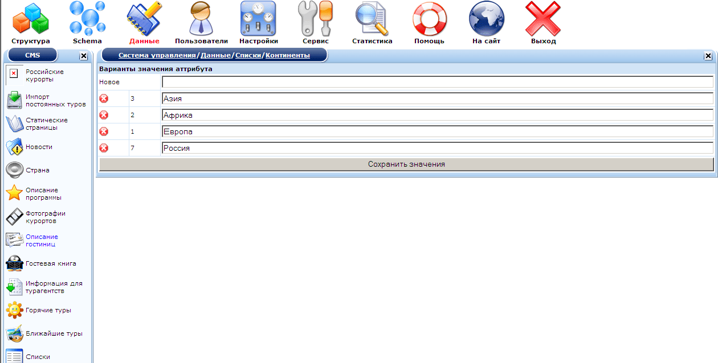Open Статистика magnifier icon
Screen dimensions: 718x363
click(x=372, y=19)
